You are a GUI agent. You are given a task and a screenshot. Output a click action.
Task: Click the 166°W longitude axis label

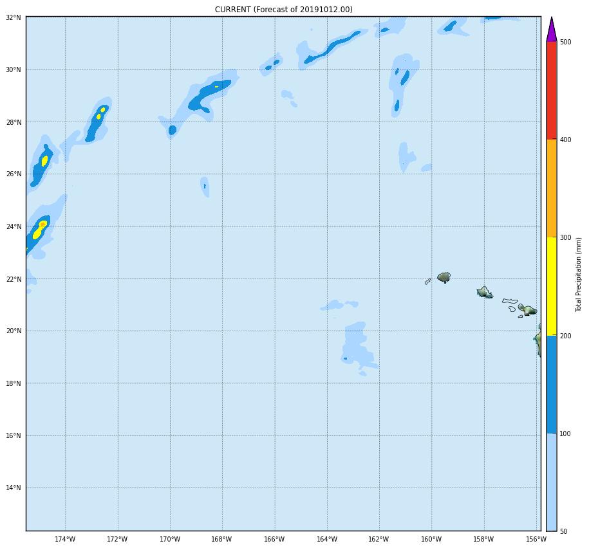click(x=274, y=539)
